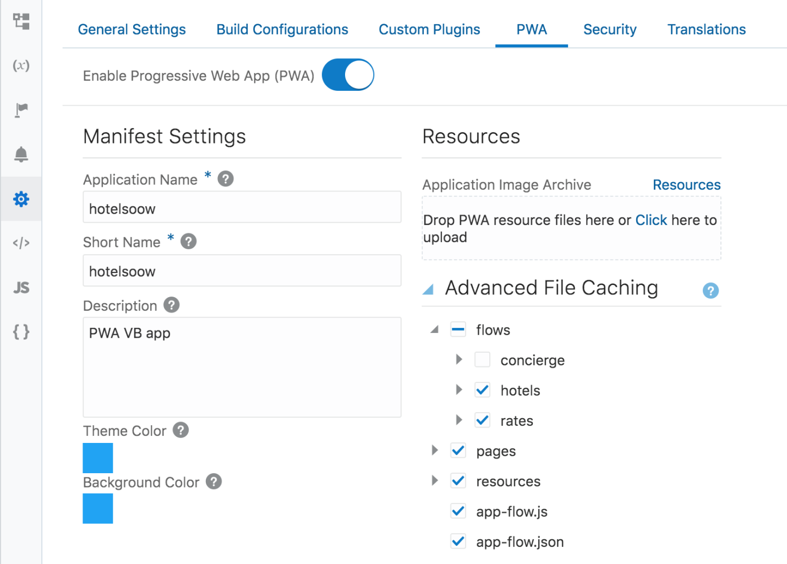The height and width of the screenshot is (564, 787).
Task: Select the Settings gear icon in sidebar
Action: pyautogui.click(x=21, y=199)
